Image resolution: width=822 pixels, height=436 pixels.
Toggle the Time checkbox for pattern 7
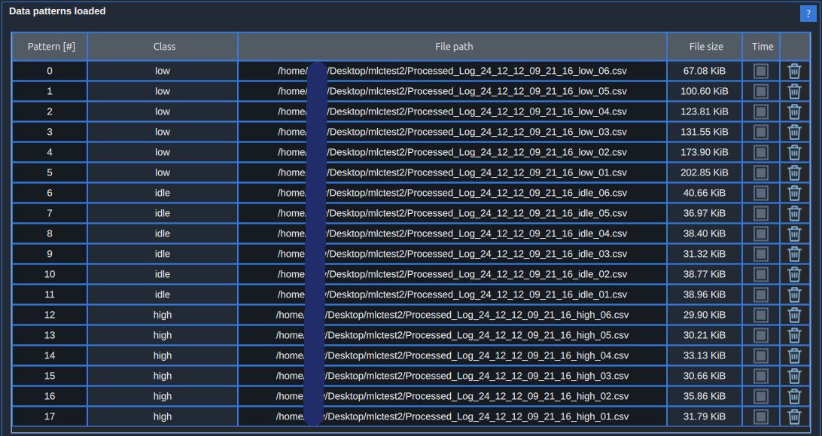point(762,213)
